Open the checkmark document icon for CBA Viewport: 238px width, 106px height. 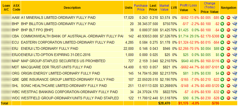tap(235, 36)
